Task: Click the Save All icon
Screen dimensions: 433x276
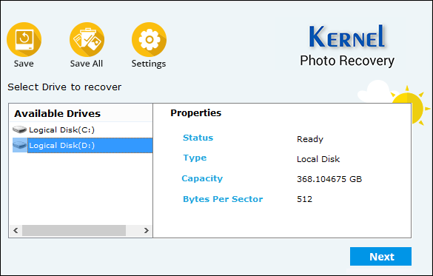Action: pyautogui.click(x=87, y=39)
